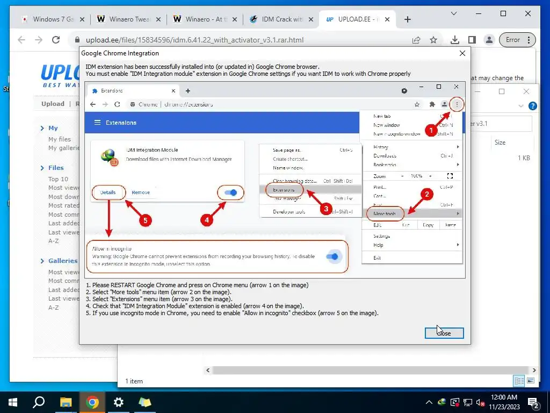Open the taskbar clock and date
This screenshot has width=550, height=413.
[x=504, y=402]
